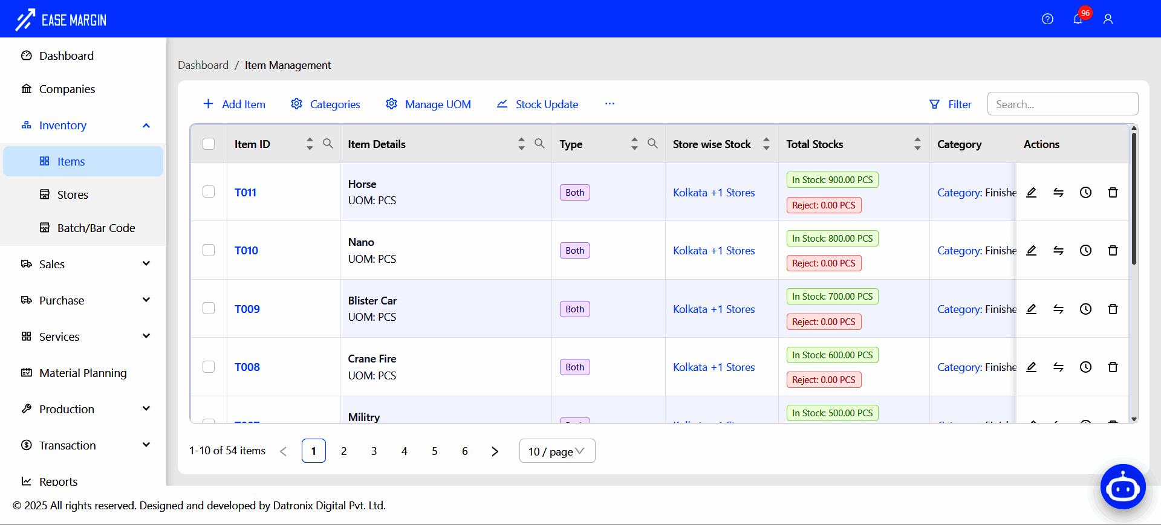This screenshot has width=1161, height=525.
Task: Click the delete trash icon for Nano
Action: click(1113, 250)
